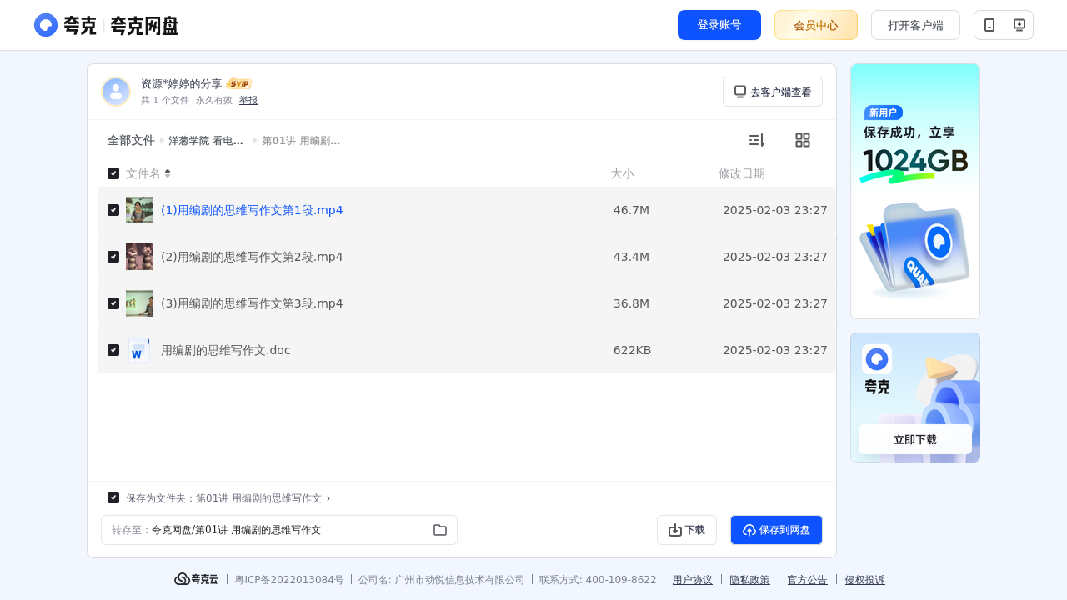1067x600 pixels.
Task: Click the folder picker icon in 转存至 field
Action: 440,530
